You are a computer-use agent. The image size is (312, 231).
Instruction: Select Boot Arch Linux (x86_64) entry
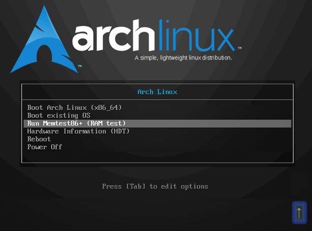[157, 108]
